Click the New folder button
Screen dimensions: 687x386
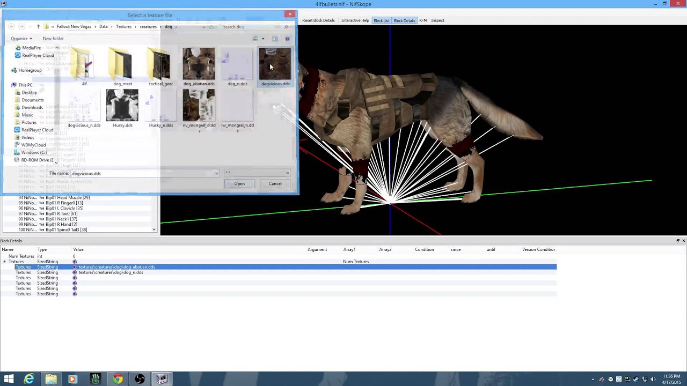pyautogui.click(x=53, y=39)
